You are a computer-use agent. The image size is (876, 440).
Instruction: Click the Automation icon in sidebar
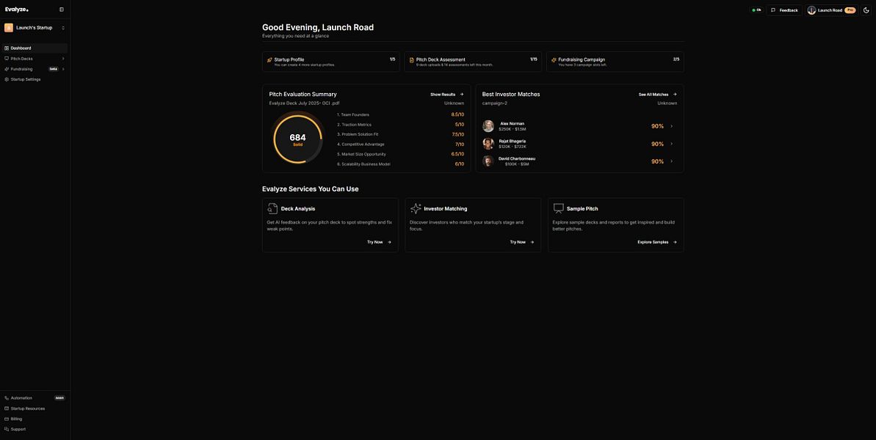7,398
